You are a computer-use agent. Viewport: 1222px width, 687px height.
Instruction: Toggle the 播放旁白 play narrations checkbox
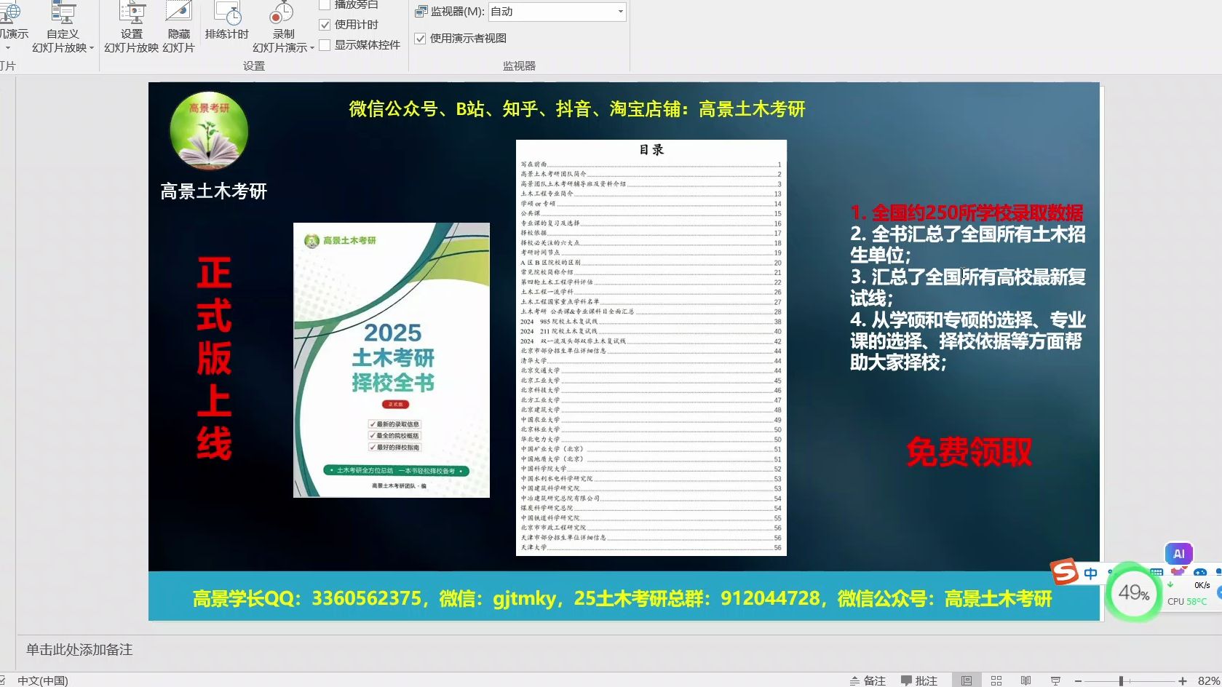pyautogui.click(x=325, y=5)
